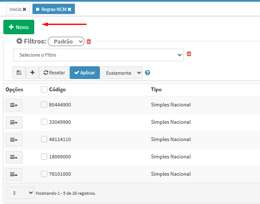The image size is (260, 204).
Task: Expand the Selecione o Filtro dropdown
Action: pyautogui.click(x=98, y=55)
